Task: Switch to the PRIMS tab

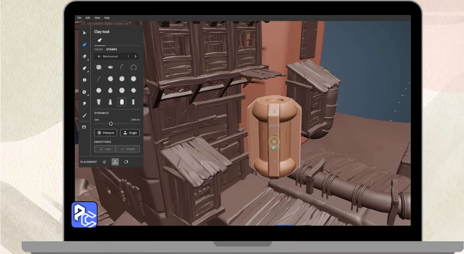Action: click(x=99, y=49)
